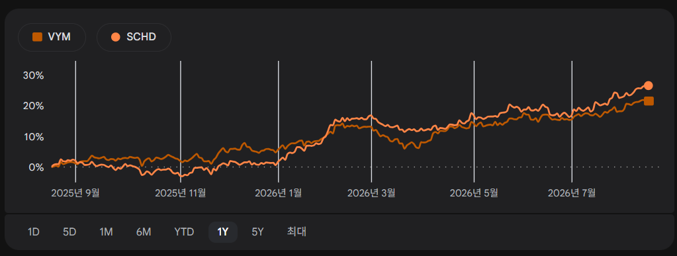Select the 5D time range
The image size is (677, 256).
click(x=69, y=232)
